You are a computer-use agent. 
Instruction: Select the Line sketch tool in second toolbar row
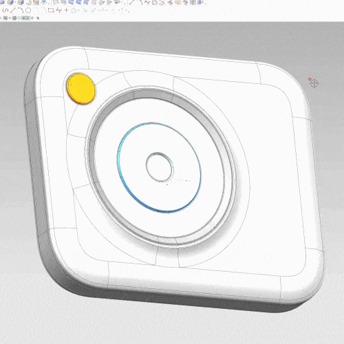(13, 10)
